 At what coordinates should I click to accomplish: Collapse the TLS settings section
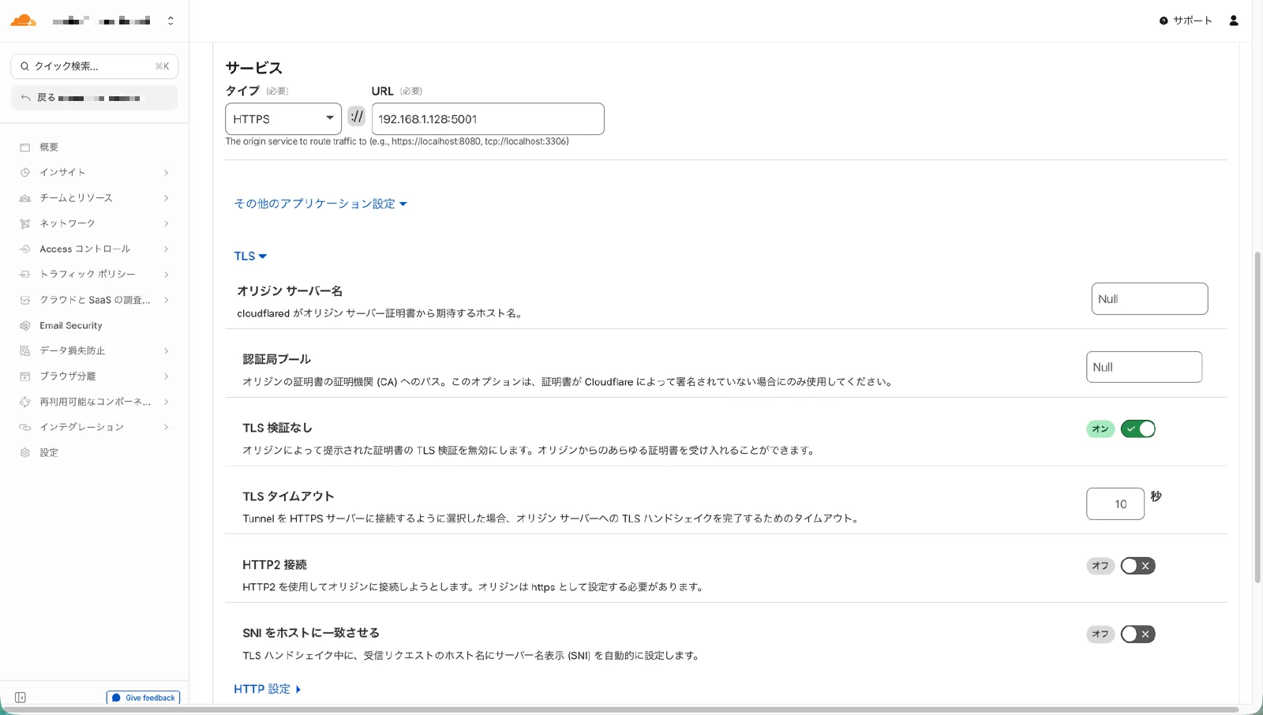pyautogui.click(x=250, y=256)
